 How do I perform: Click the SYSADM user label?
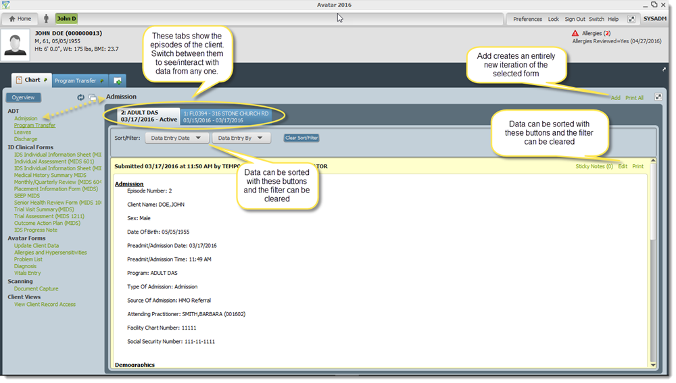(655, 18)
